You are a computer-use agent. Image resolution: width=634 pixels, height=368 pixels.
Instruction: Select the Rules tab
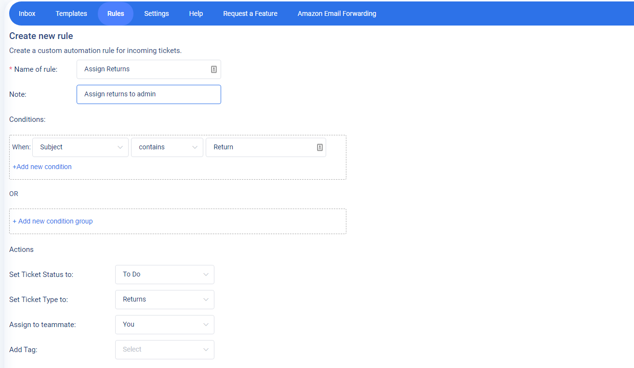click(x=116, y=13)
